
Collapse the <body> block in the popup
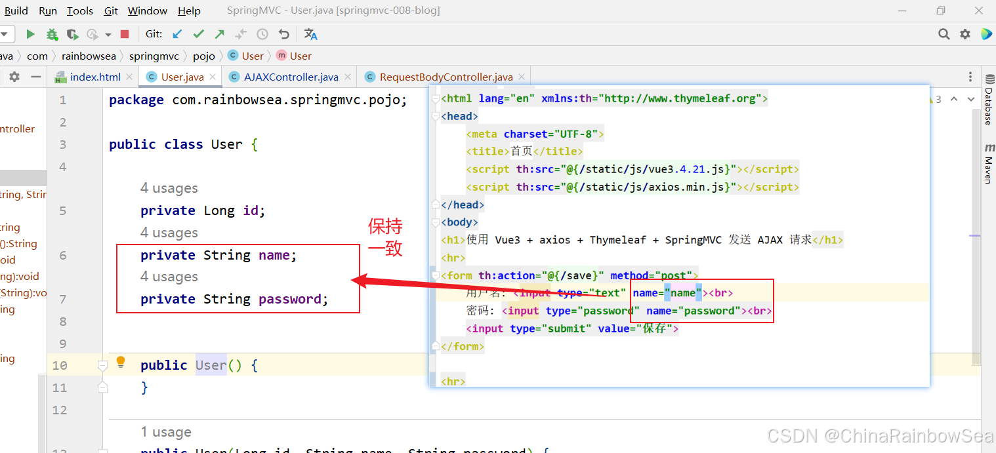click(436, 222)
